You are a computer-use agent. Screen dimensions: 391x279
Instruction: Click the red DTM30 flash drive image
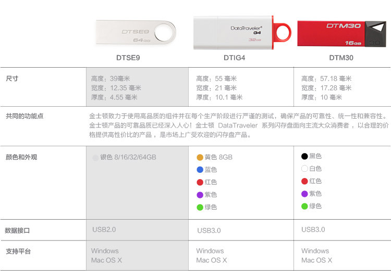coord(342,33)
